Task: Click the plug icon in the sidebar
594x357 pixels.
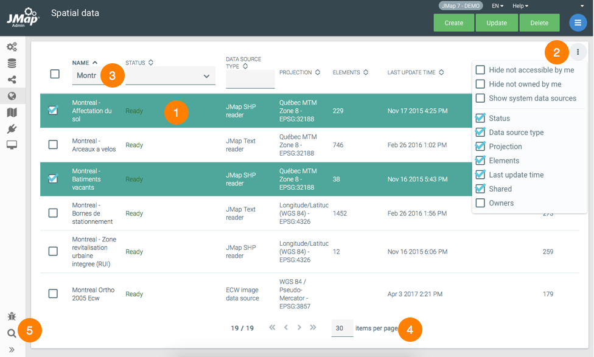Action: click(12, 128)
